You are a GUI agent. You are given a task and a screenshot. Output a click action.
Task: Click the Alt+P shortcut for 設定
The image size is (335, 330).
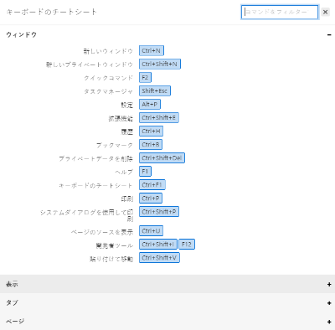pyautogui.click(x=150, y=105)
